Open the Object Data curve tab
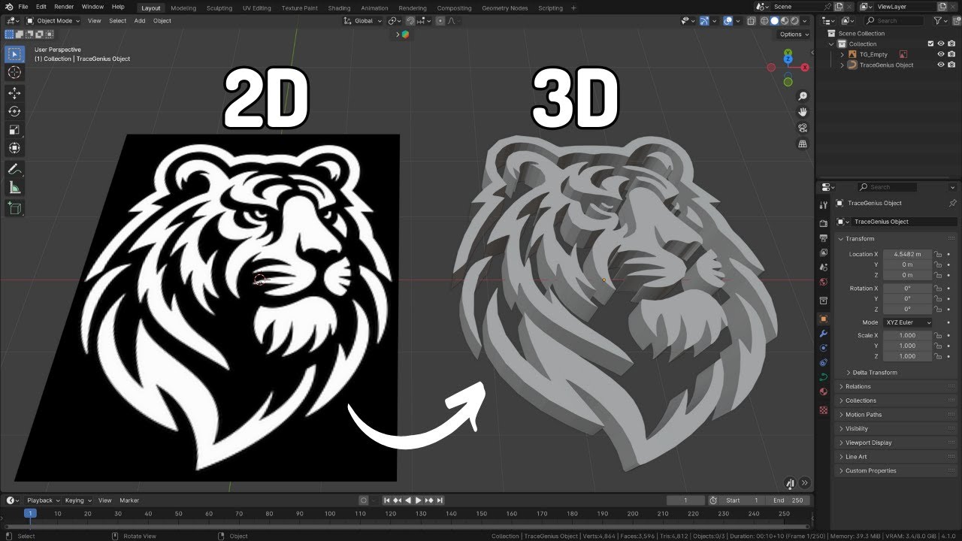Viewport: 962px width, 541px height. coord(823,377)
